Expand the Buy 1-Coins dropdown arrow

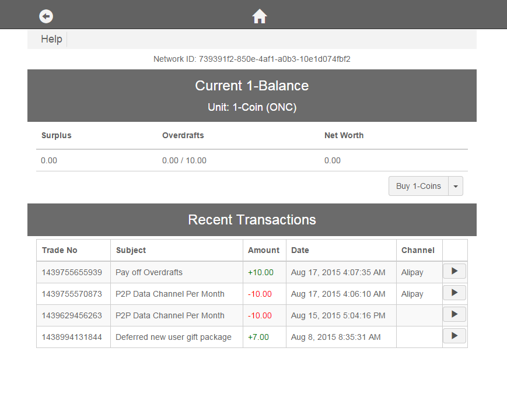pos(456,186)
